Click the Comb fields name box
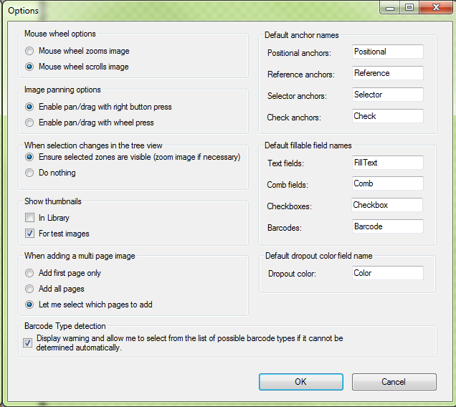This screenshot has width=456, height=407. pyautogui.click(x=387, y=184)
